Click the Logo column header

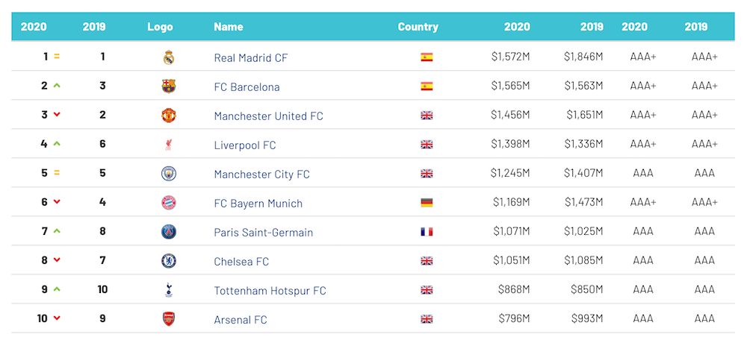tap(160, 27)
